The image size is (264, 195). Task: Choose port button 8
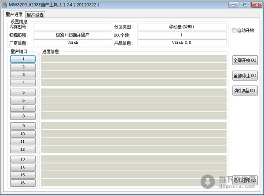pos(23,116)
